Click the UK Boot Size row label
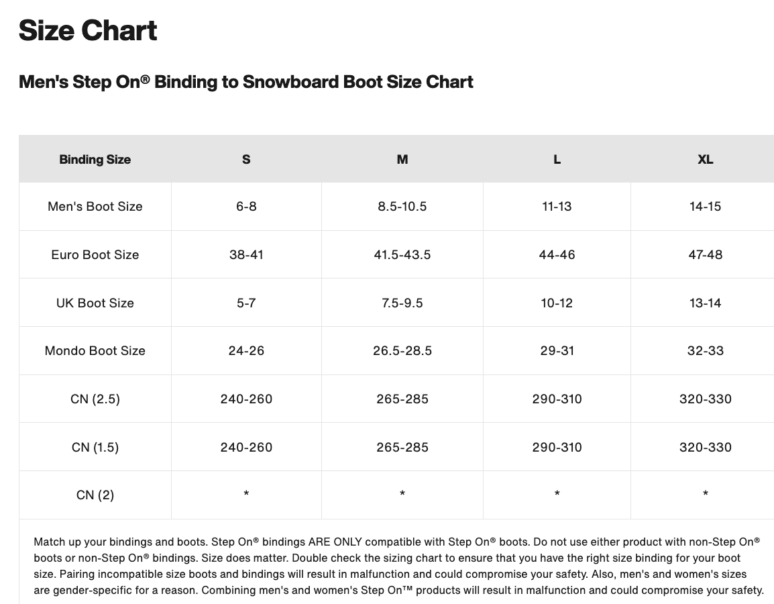Screen dimensions: 774x604 point(95,303)
